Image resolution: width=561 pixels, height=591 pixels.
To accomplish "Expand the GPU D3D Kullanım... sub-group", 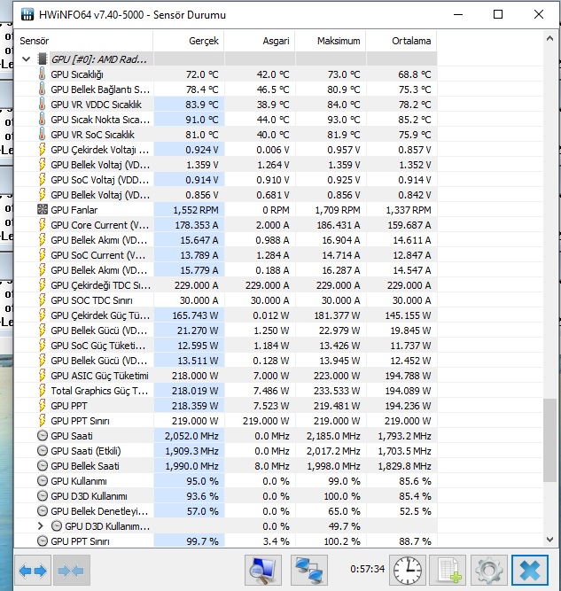I will pos(41,526).
